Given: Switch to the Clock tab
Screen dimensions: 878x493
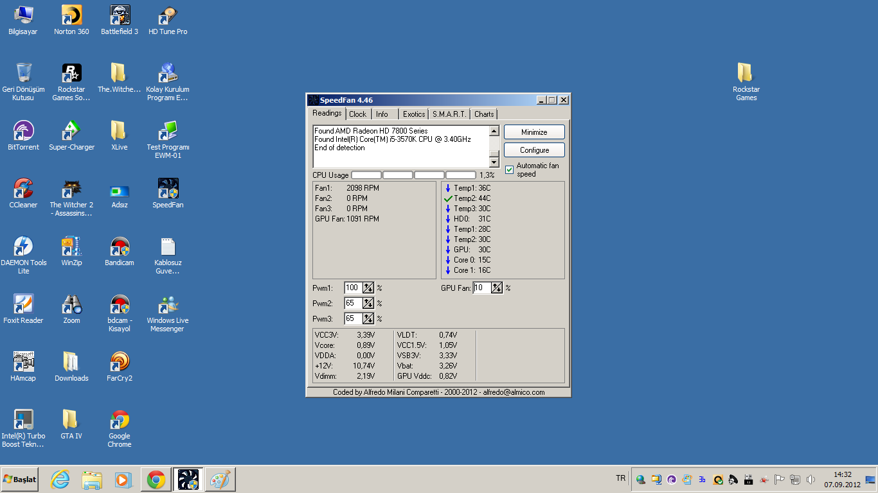Looking at the screenshot, I should tap(358, 114).
